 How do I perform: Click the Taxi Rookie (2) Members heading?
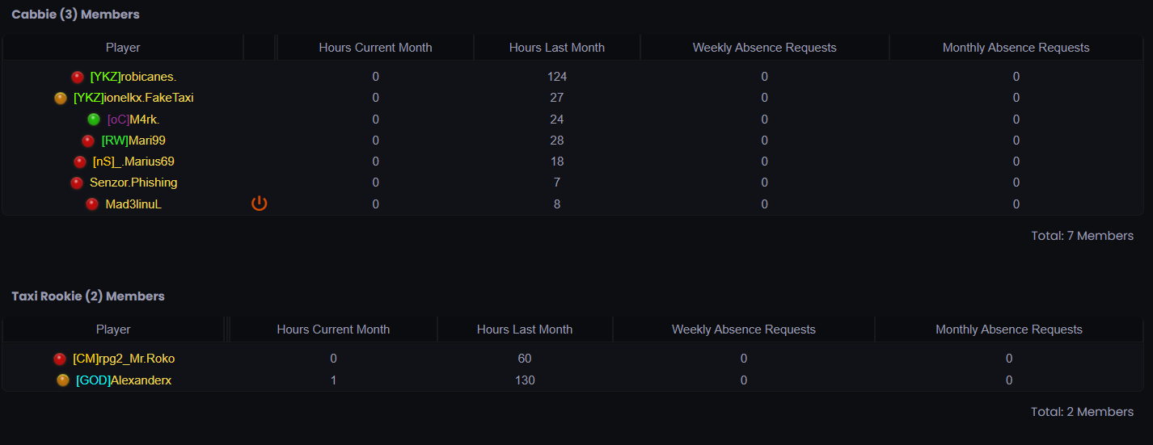coord(88,296)
